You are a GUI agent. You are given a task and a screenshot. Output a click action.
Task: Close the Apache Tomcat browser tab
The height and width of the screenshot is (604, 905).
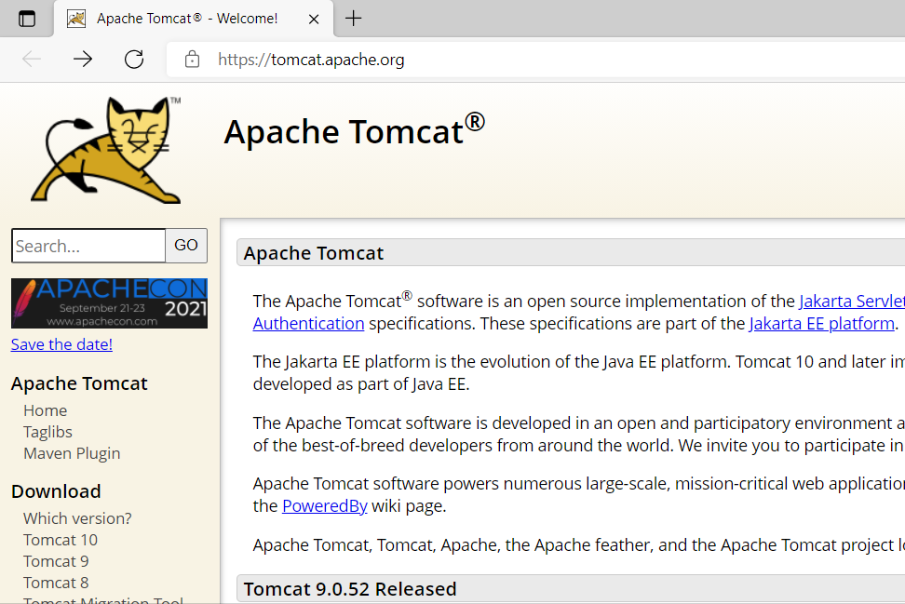314,19
